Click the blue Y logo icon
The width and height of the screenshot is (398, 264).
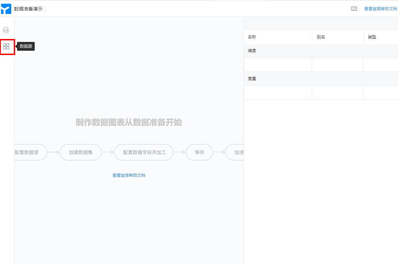6,9
